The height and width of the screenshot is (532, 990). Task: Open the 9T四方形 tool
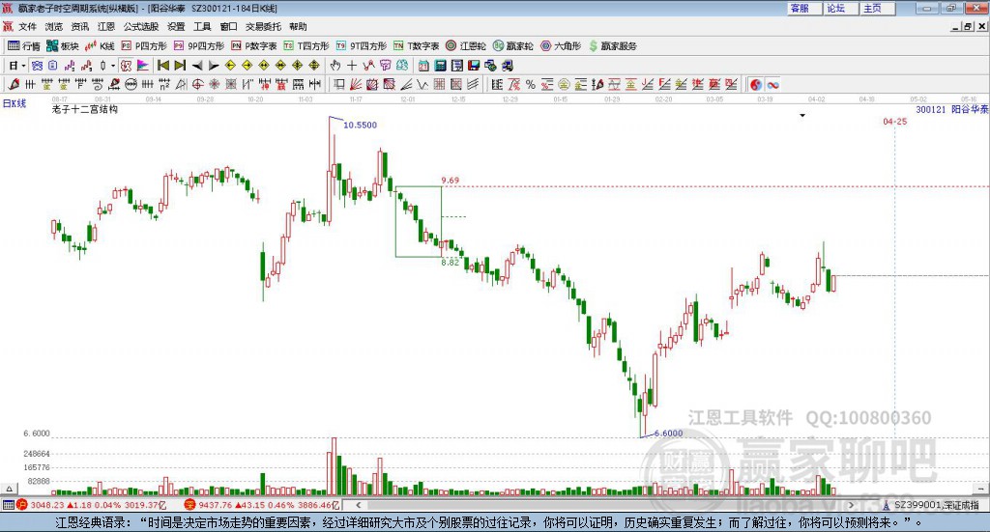coord(361,46)
